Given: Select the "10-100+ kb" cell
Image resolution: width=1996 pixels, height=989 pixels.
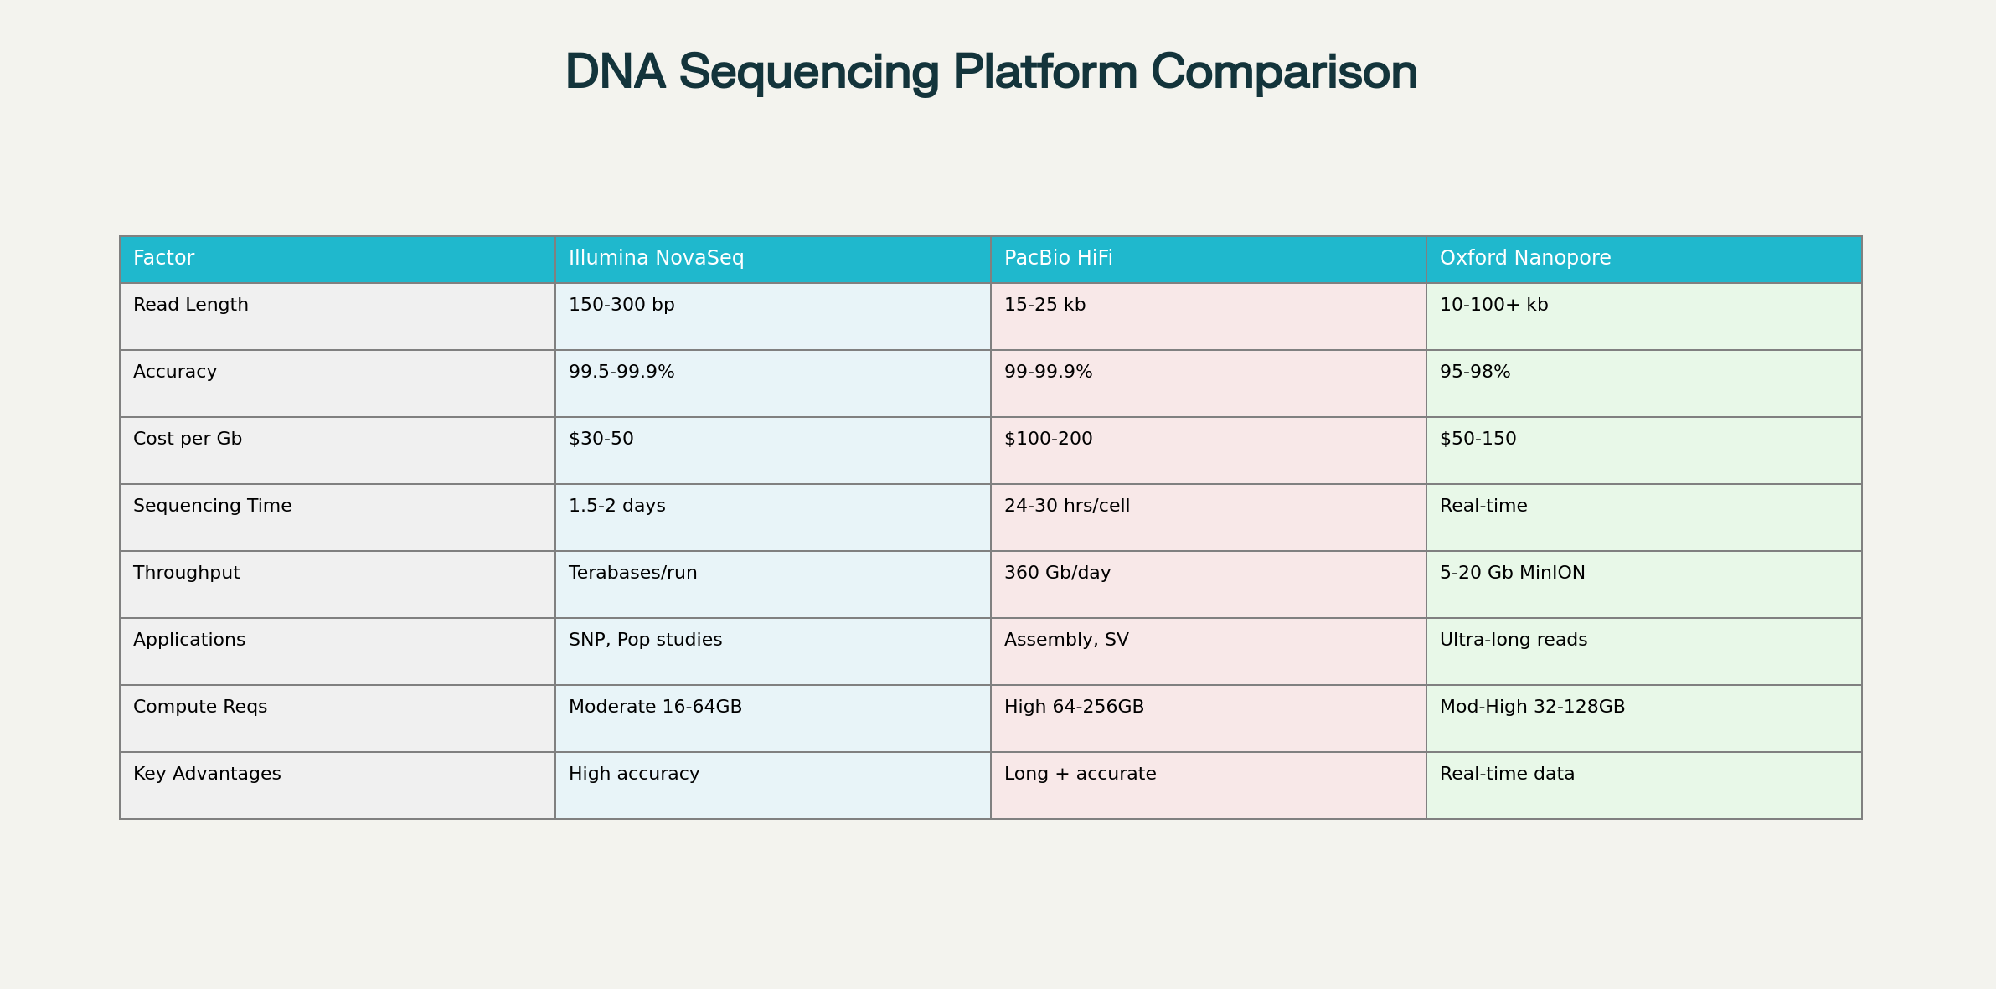Looking at the screenshot, I should 1493,306.
